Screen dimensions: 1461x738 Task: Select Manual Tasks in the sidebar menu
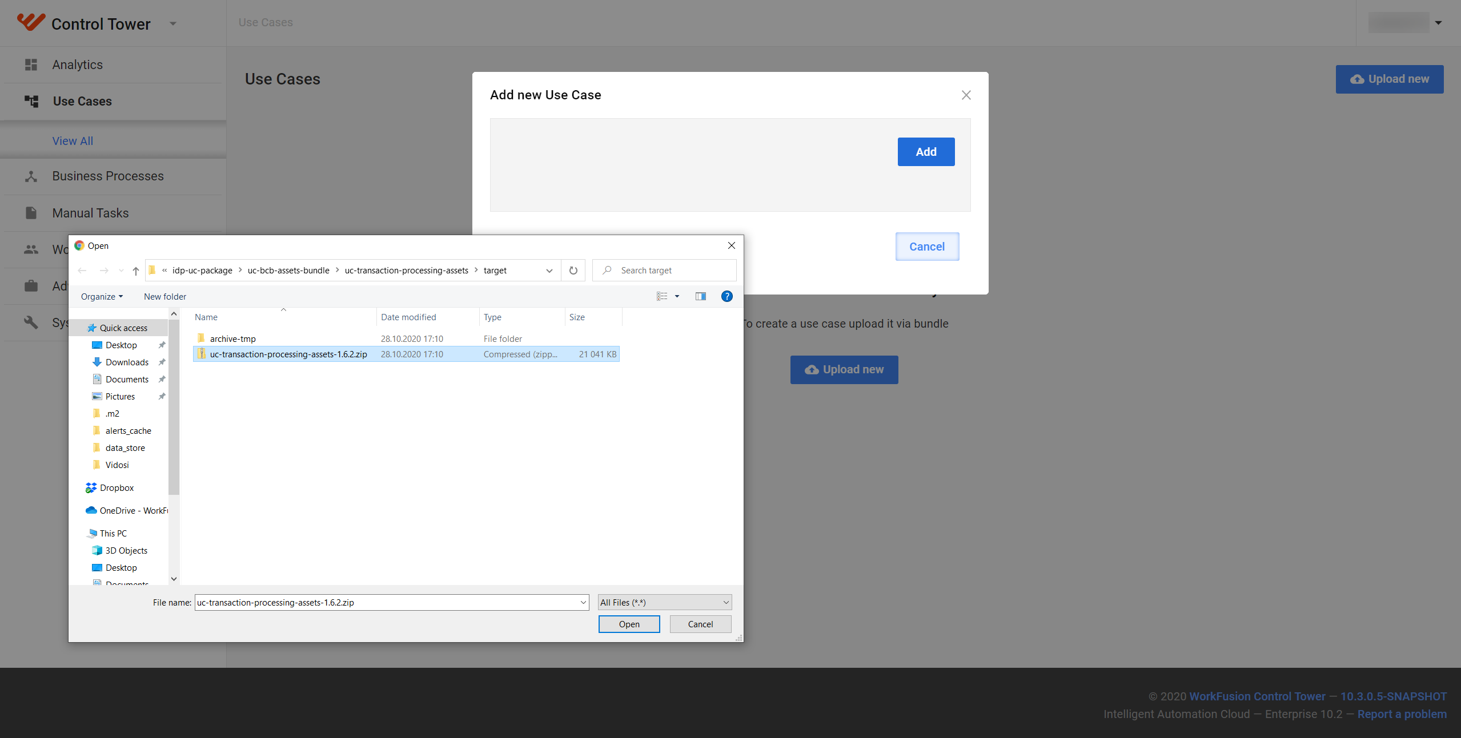point(91,213)
